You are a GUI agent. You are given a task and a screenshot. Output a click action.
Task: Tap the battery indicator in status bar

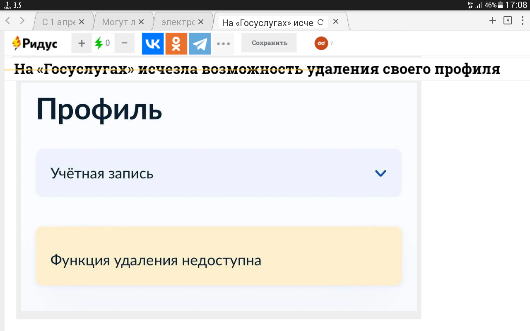[501, 5]
